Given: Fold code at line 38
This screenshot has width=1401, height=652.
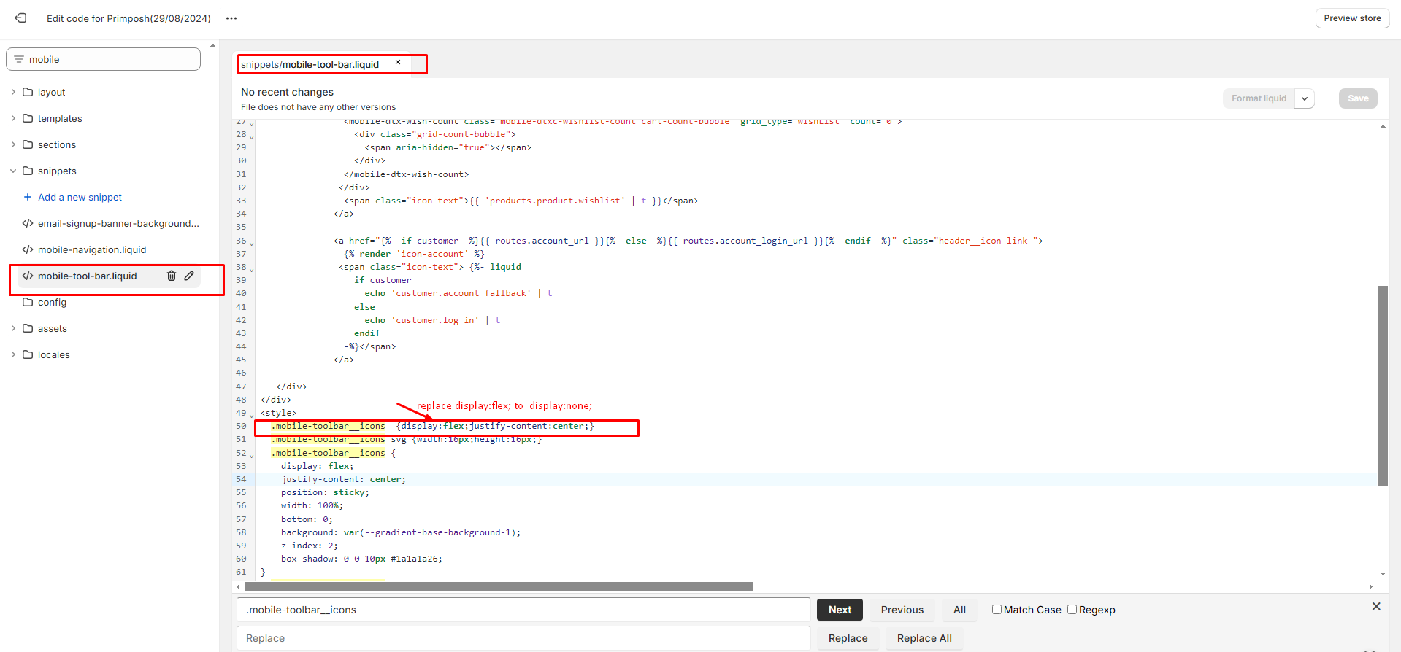Looking at the screenshot, I should click(x=252, y=269).
